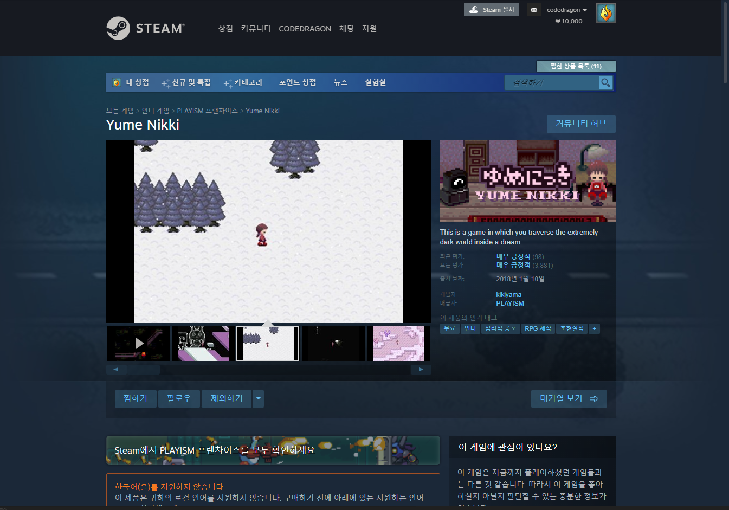Click the thumbnail strip scrollbar handle
The width and height of the screenshot is (729, 510).
pyautogui.click(x=143, y=370)
